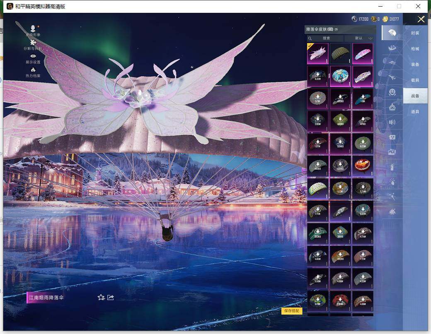Viewport: 431px width, 334px height.
Task: Select the magic wand effect icon
Action: [392, 196]
